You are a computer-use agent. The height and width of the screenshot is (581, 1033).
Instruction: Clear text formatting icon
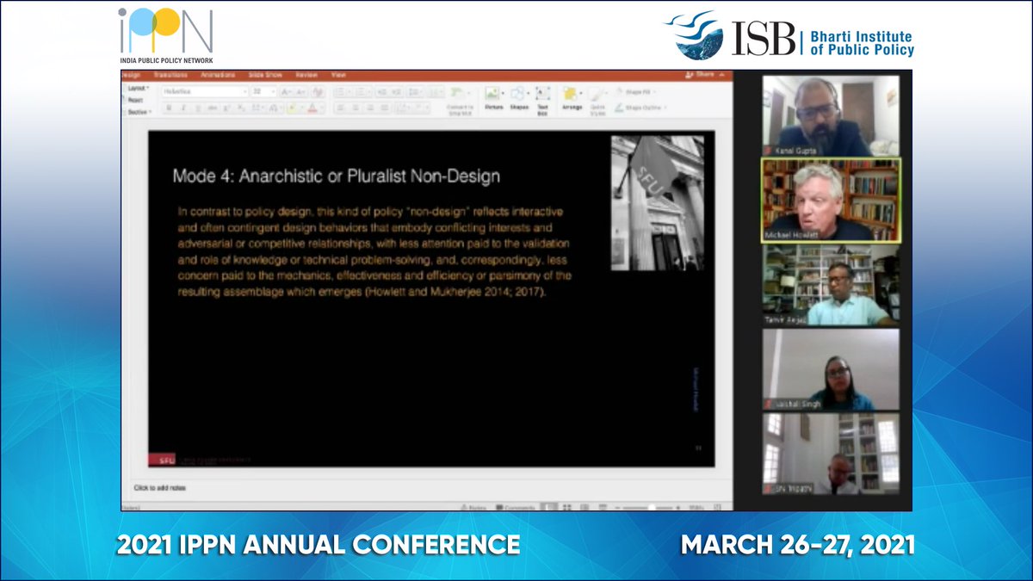[318, 91]
